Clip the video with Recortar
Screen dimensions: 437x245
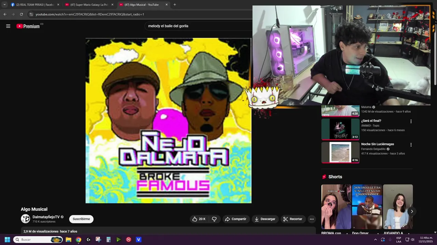(293, 219)
